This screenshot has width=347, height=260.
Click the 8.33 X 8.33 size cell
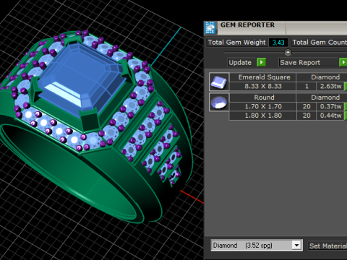(x=262, y=86)
